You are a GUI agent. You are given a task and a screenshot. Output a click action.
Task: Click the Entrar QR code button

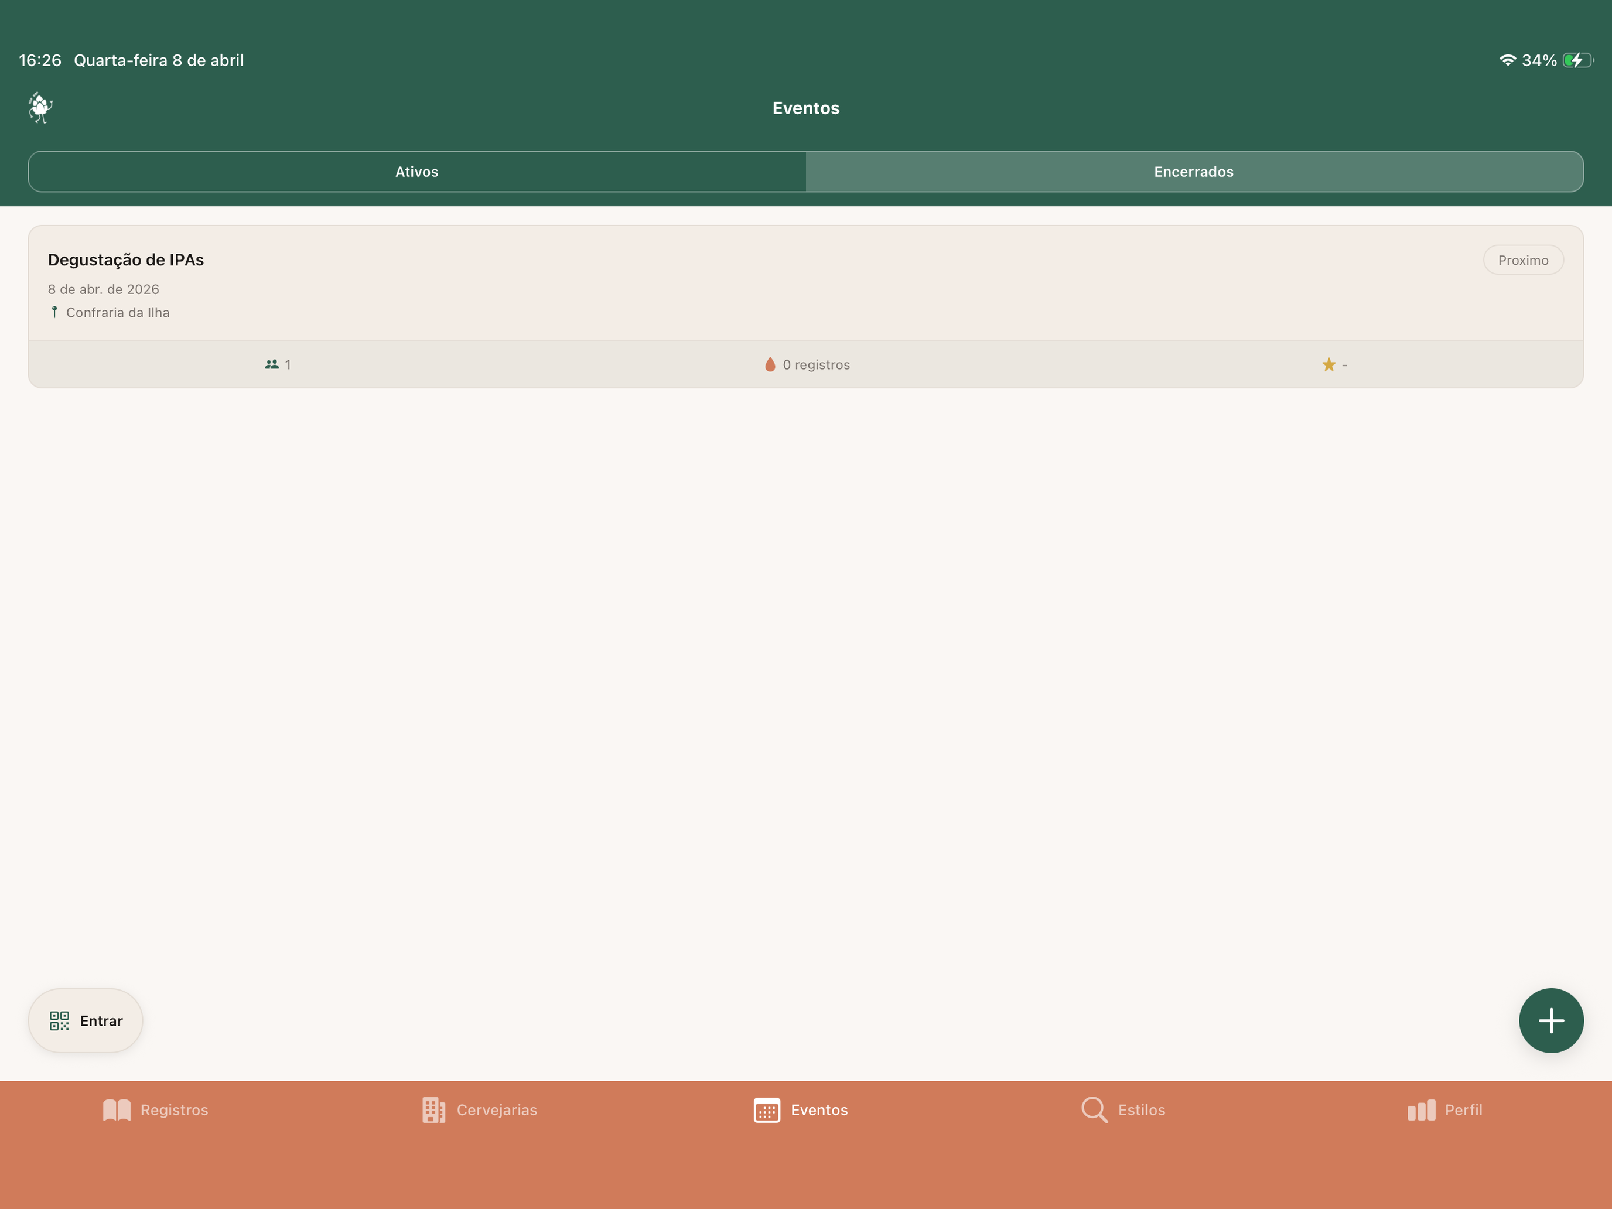coord(86,1020)
